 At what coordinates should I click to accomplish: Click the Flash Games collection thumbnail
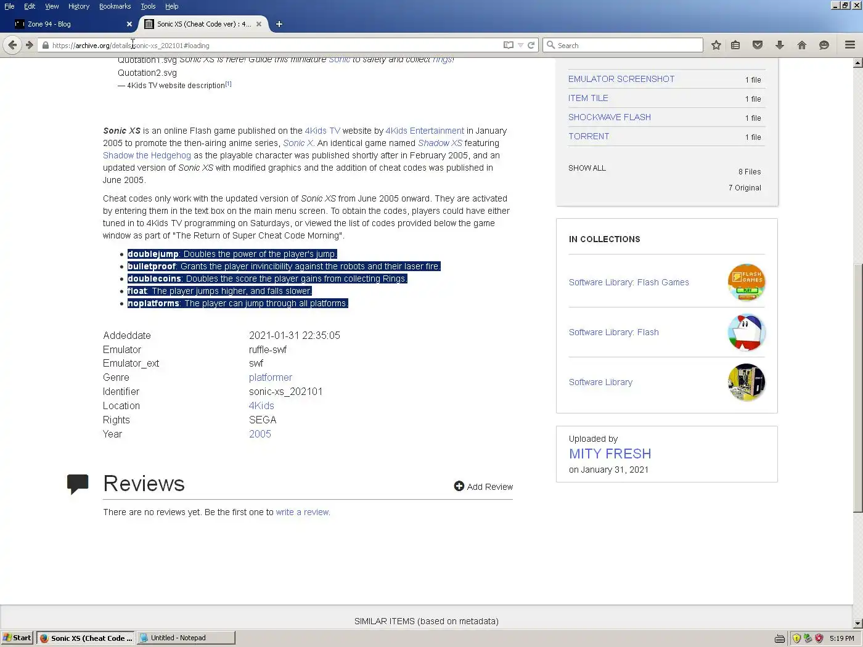[x=746, y=282]
